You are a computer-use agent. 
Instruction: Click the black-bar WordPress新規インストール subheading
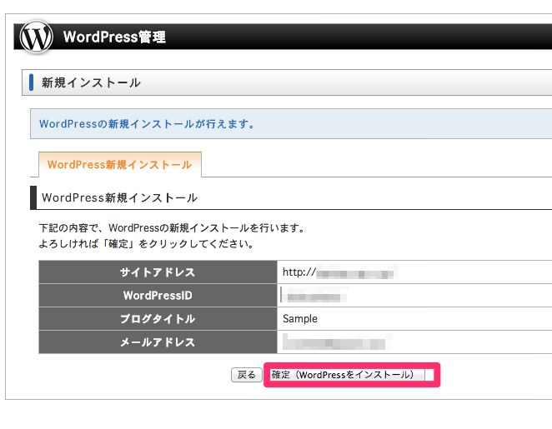tap(119, 197)
